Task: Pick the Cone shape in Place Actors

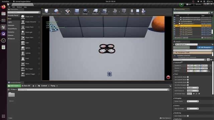Action: (x=30, y=58)
